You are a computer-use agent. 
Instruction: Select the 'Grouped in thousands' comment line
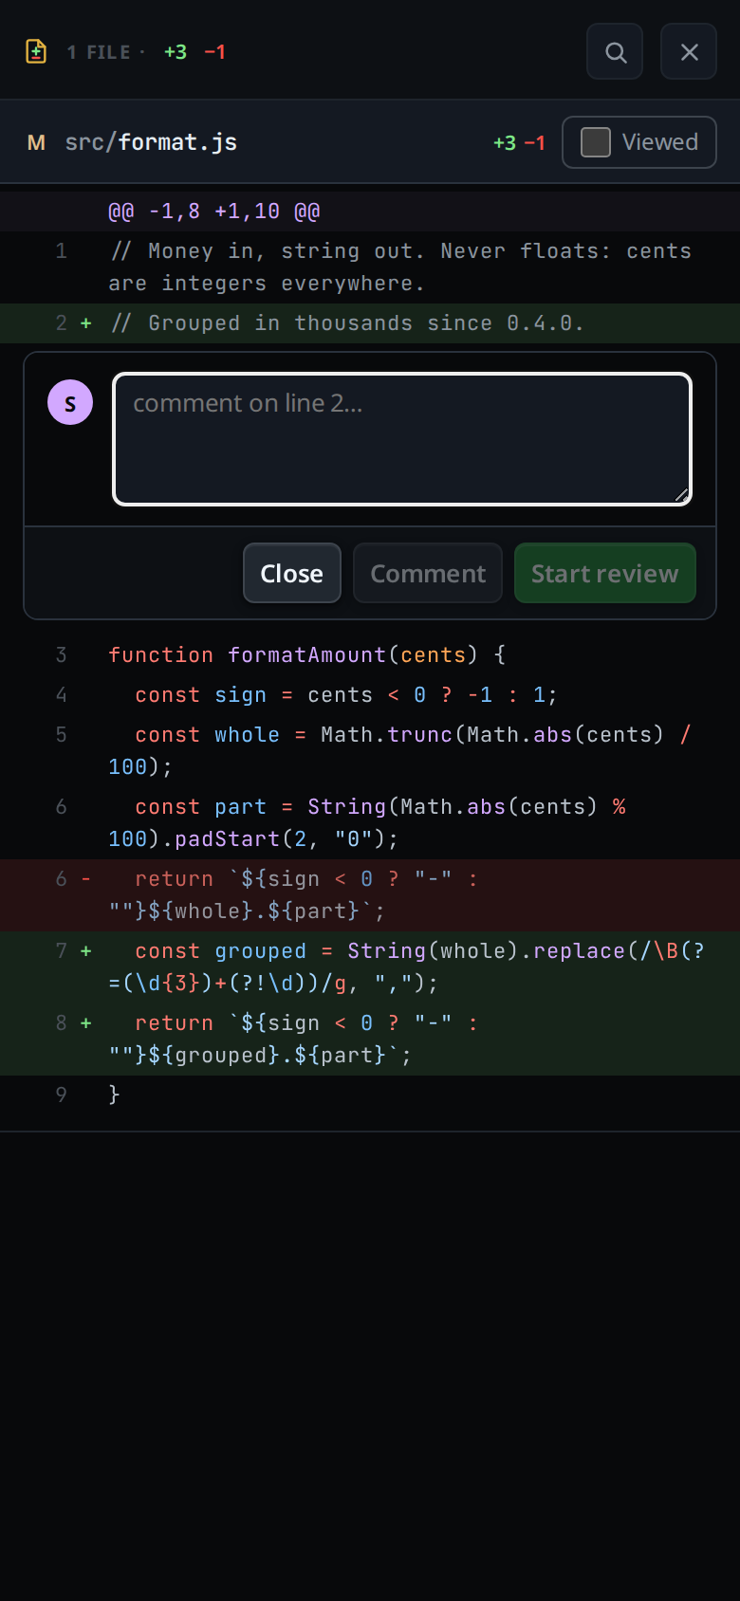point(370,323)
